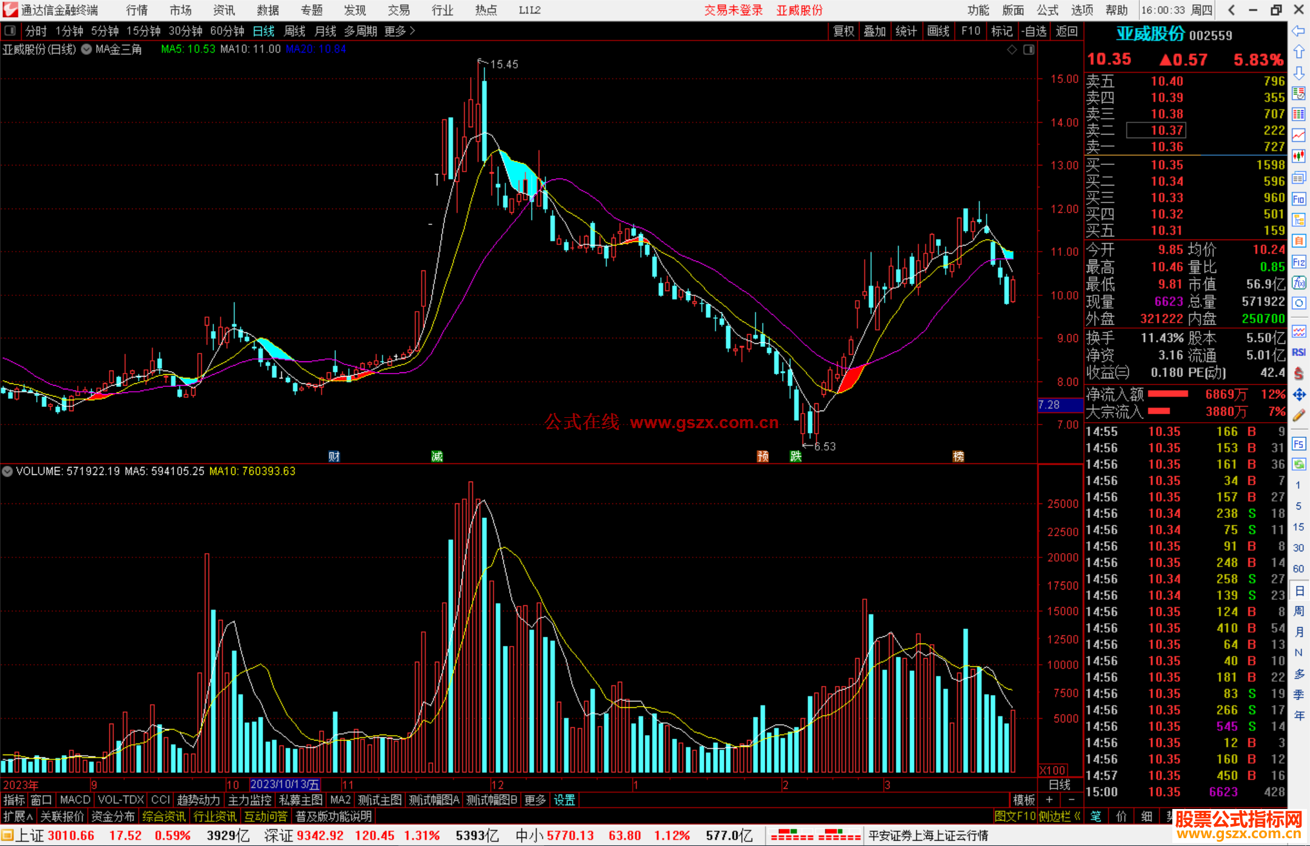The height and width of the screenshot is (846, 1310).
Task: Toggle the MA金三角 indicator circle button
Action: pos(87,50)
